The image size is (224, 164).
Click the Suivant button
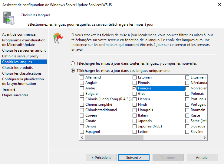[x=134, y=157]
